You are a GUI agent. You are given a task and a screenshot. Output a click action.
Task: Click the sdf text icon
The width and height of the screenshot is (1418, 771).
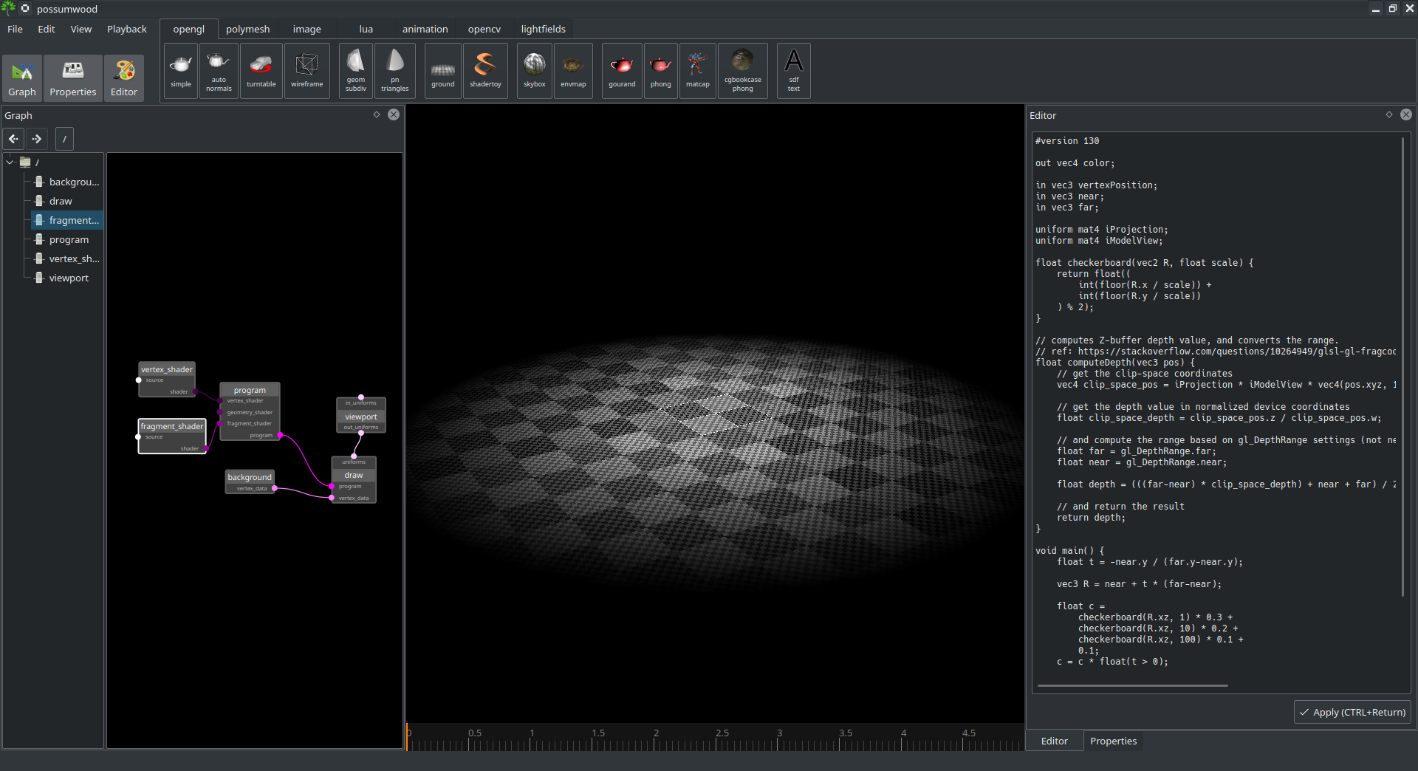coord(793,71)
